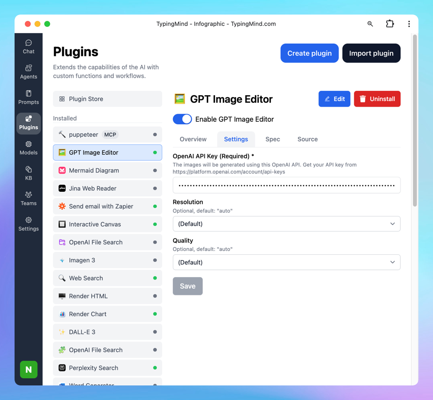The height and width of the screenshot is (400, 433).
Task: Click the Render HTML monitor icon
Action: coord(62,296)
